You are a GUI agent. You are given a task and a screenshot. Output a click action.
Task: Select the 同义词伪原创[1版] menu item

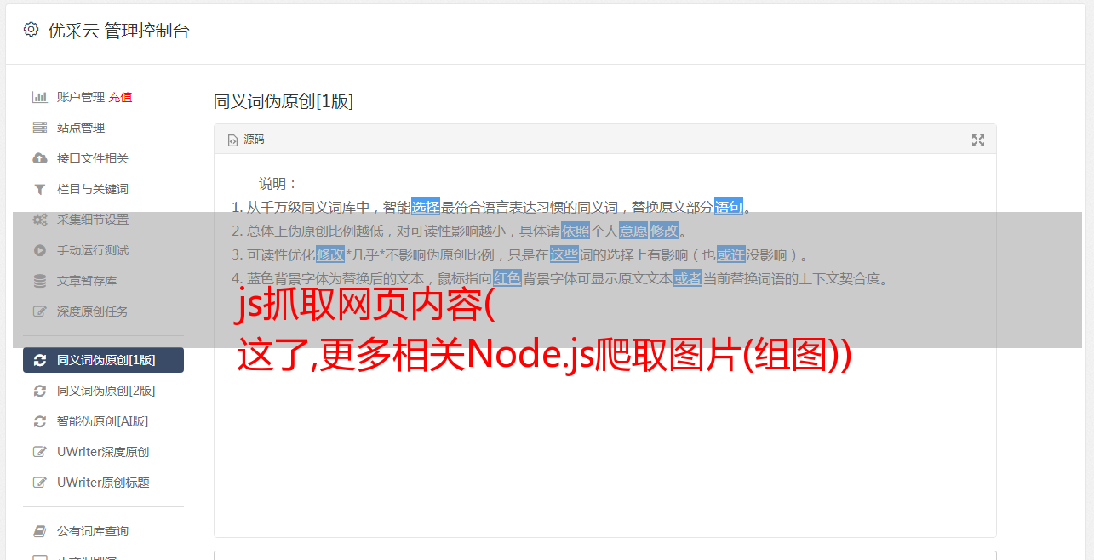pyautogui.click(x=103, y=360)
